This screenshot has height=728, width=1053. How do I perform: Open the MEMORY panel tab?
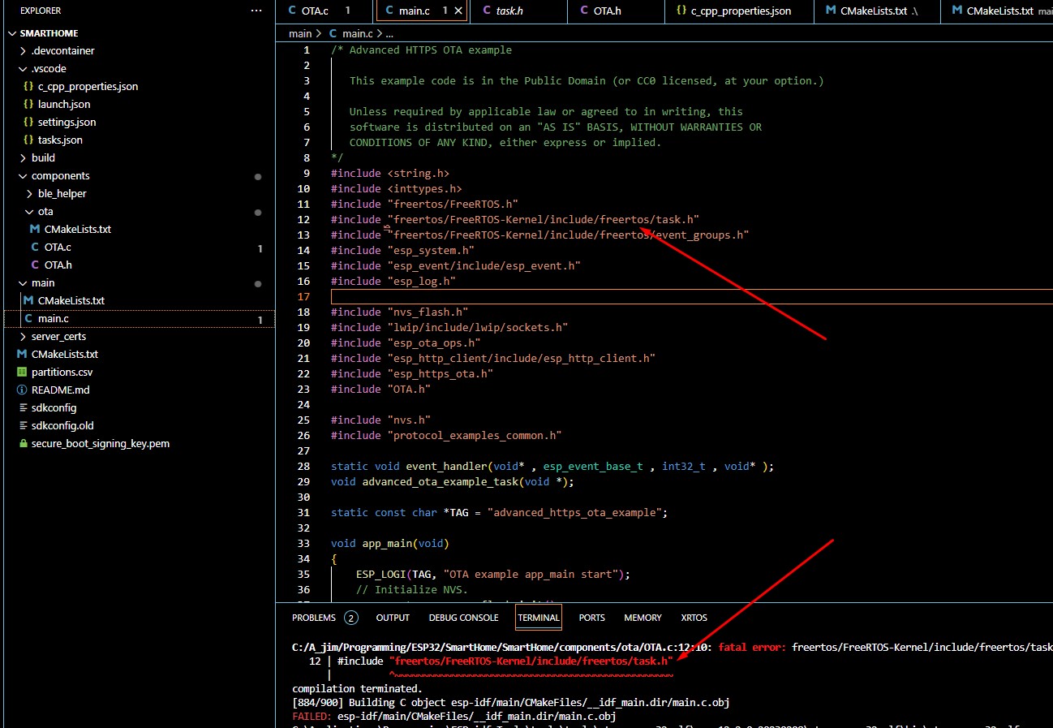click(x=643, y=618)
